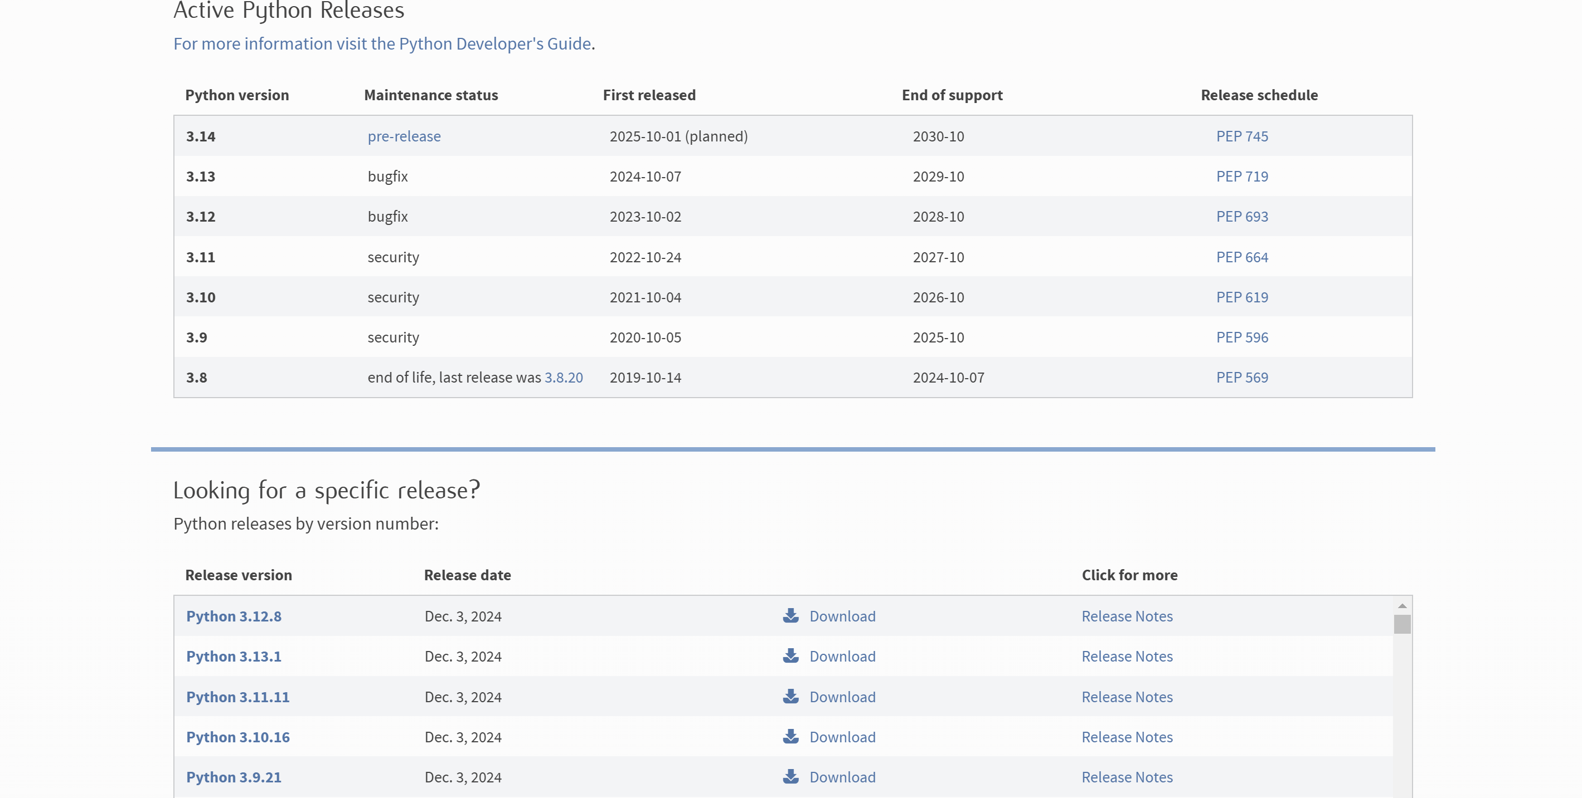
Task: Click scroll-up arrow of releases list
Action: click(x=1401, y=606)
